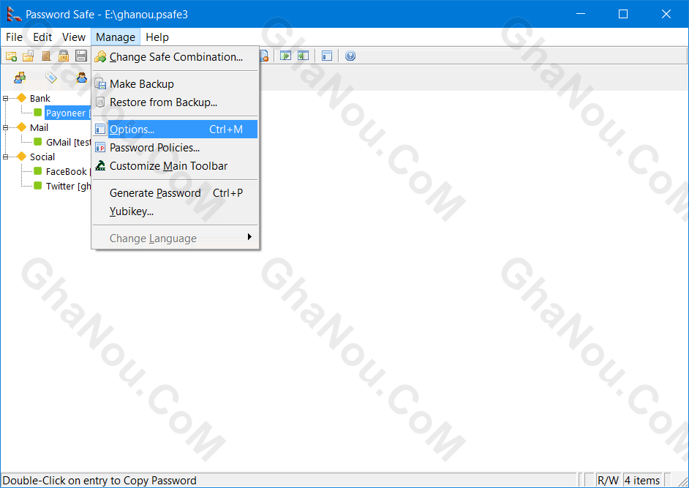689x488 pixels.
Task: Open the File menu
Action: (14, 37)
